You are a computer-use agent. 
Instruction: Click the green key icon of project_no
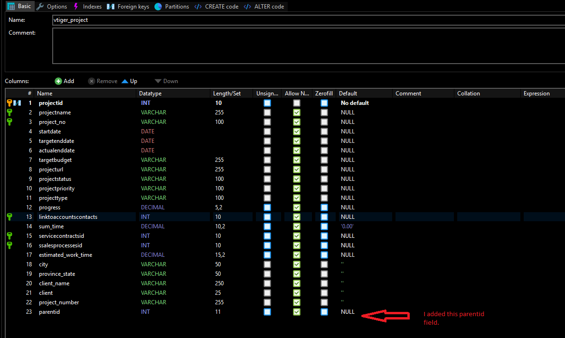pos(9,122)
